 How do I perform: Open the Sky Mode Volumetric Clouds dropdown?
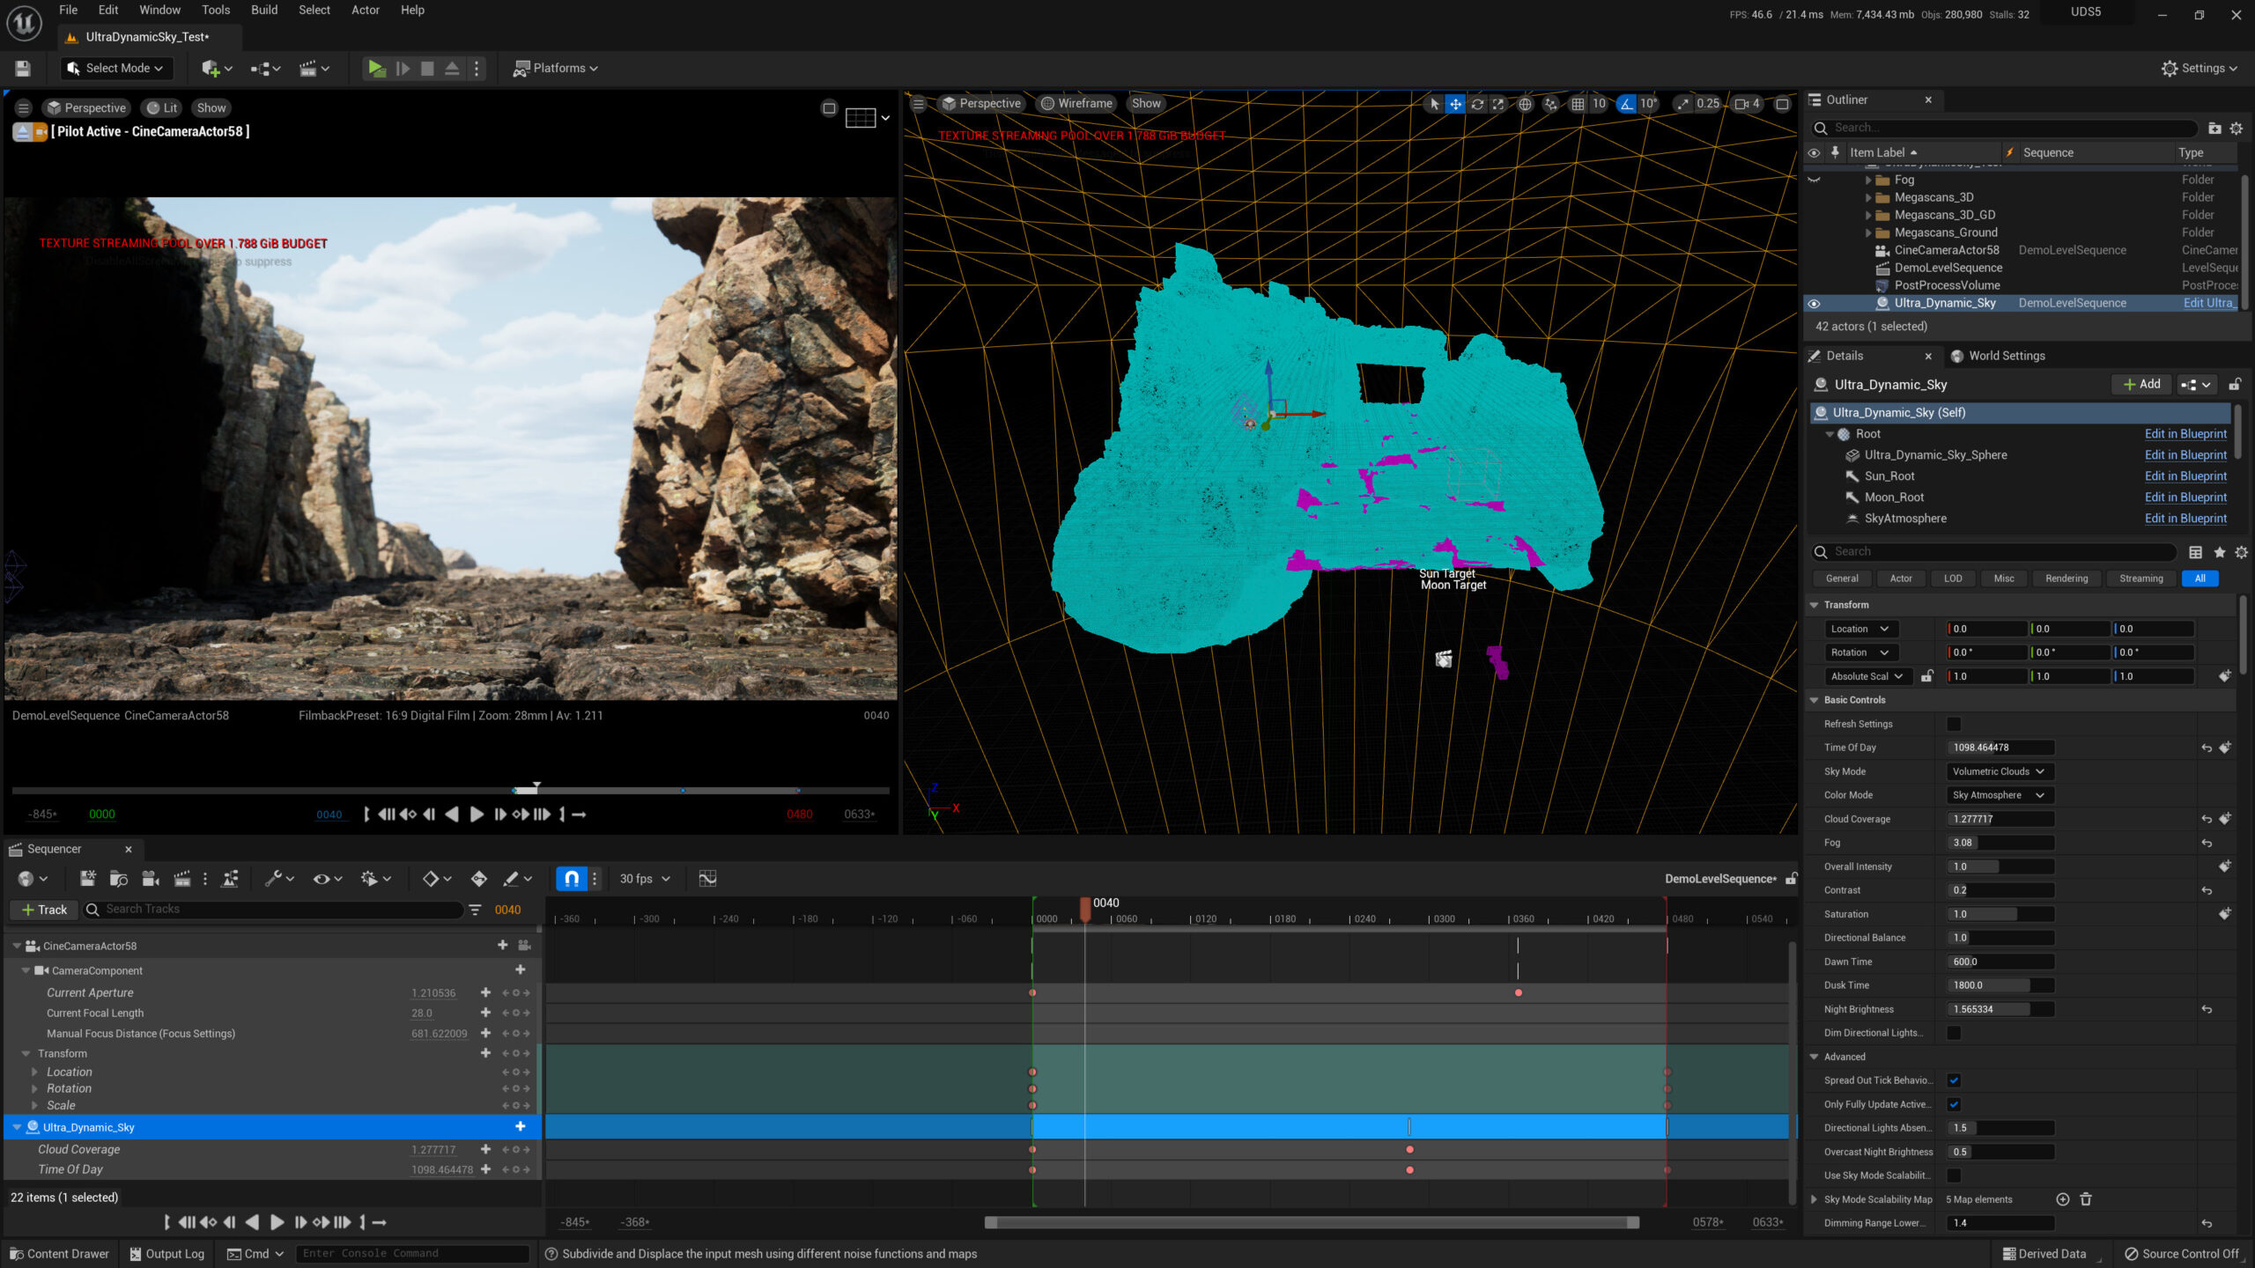(x=1999, y=771)
